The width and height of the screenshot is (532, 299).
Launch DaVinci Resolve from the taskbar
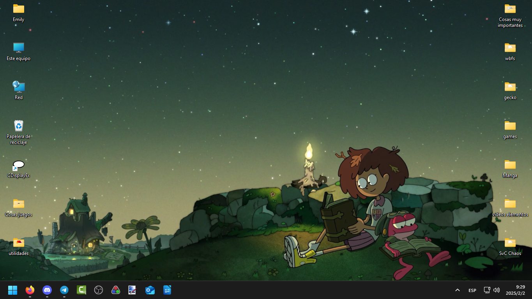[x=116, y=290]
